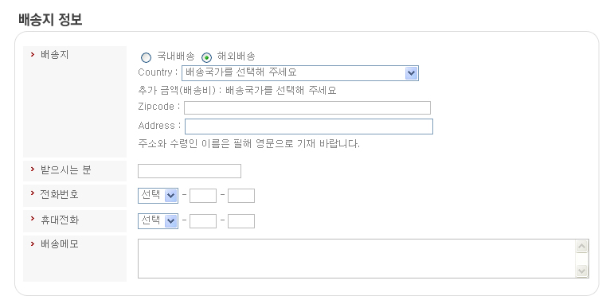Screen dimensions: 610x296
Task: Focus the 받으시는 분 name field
Action: coord(190,171)
